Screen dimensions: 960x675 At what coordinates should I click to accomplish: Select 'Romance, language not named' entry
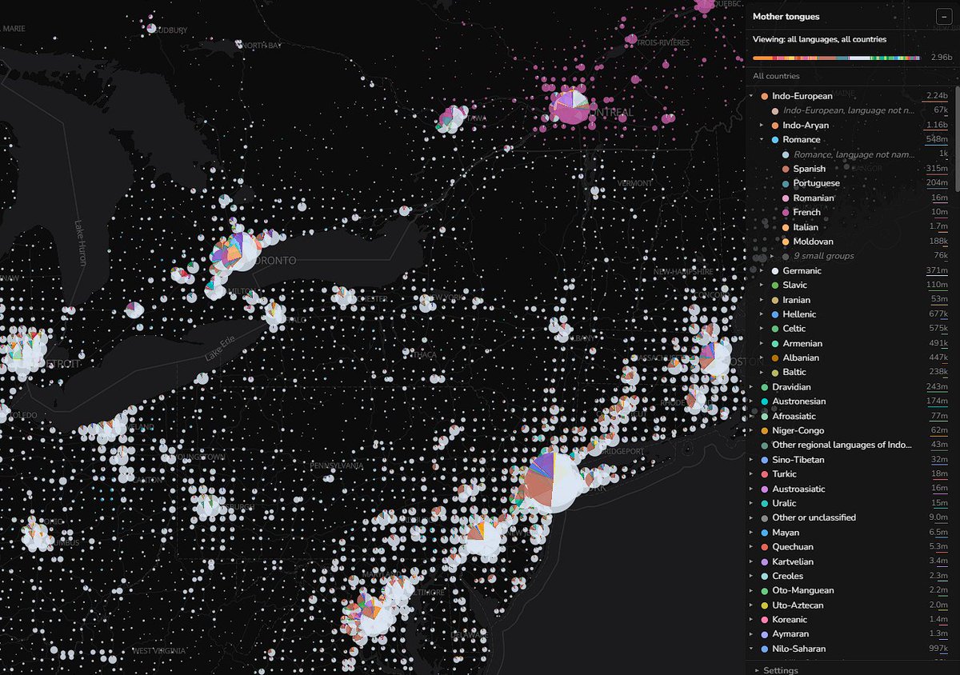(853, 154)
